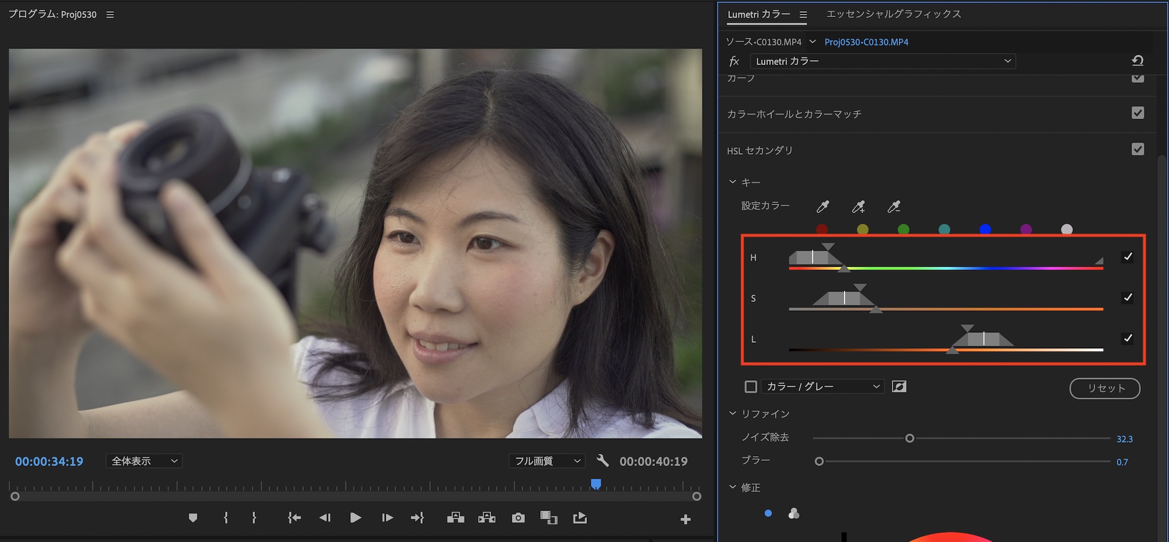Uncheck the H hue range checkbox
The width and height of the screenshot is (1169, 542).
1128,257
